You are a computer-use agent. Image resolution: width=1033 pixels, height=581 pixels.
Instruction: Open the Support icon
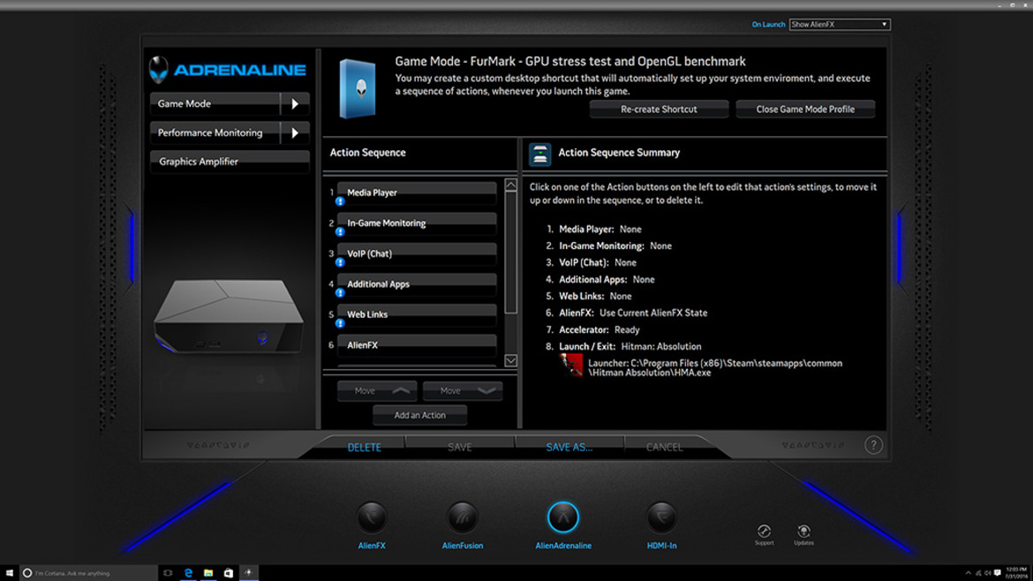(x=765, y=532)
